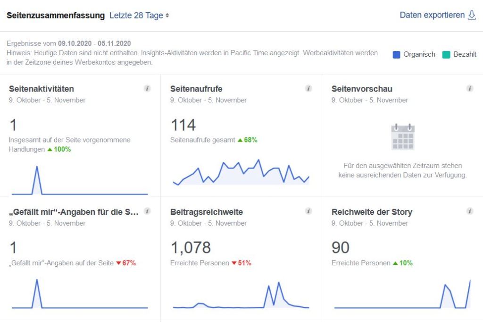
Task: Click the Daten exportieren link
Action: pyautogui.click(x=432, y=15)
